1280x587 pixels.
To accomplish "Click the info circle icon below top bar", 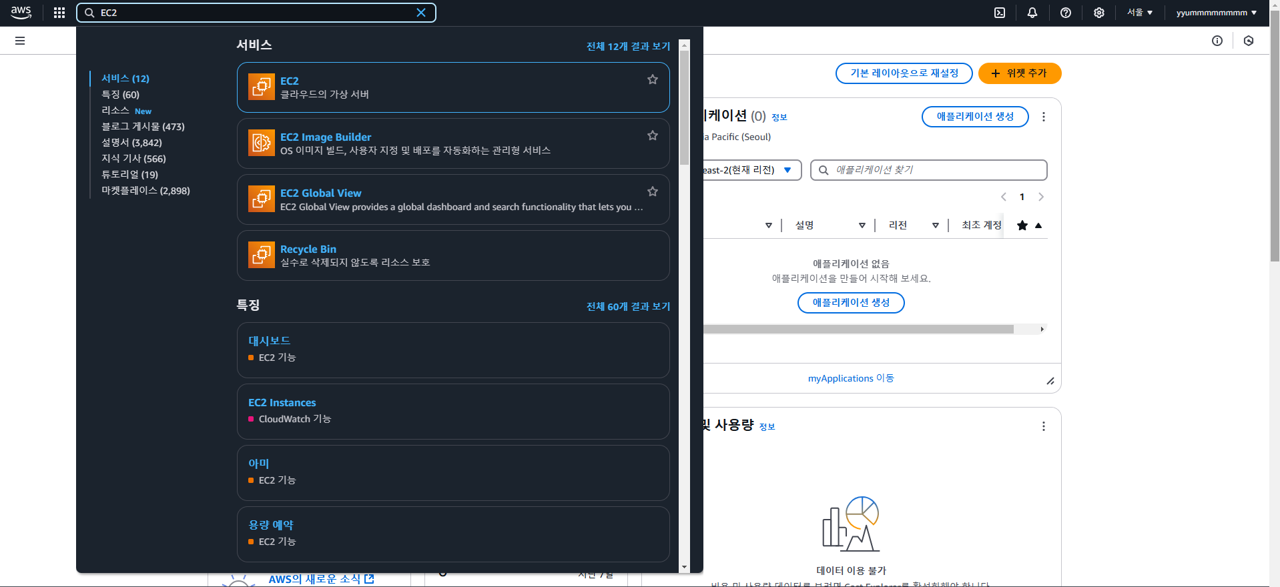I will (1217, 41).
